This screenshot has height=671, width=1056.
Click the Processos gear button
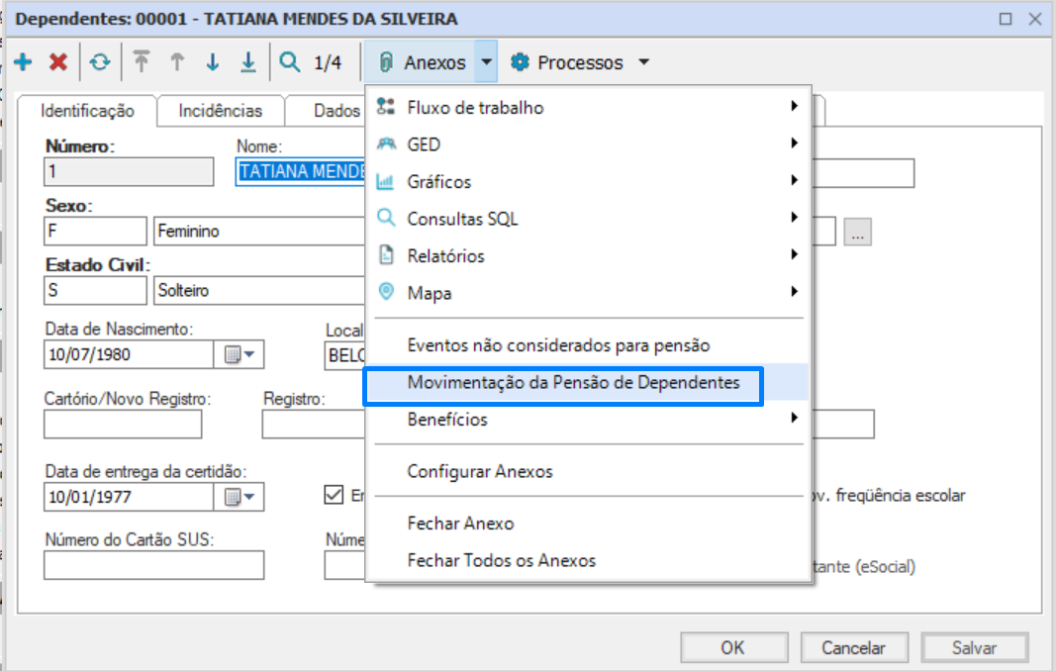[566, 62]
